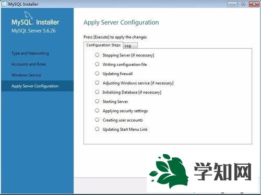Click 'Initializing Database [if necessary]' label
The width and height of the screenshot is (261, 195).
point(132,93)
